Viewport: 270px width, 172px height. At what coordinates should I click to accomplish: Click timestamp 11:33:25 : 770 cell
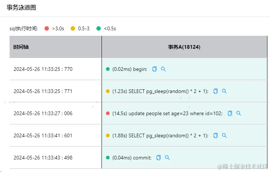tap(43, 69)
